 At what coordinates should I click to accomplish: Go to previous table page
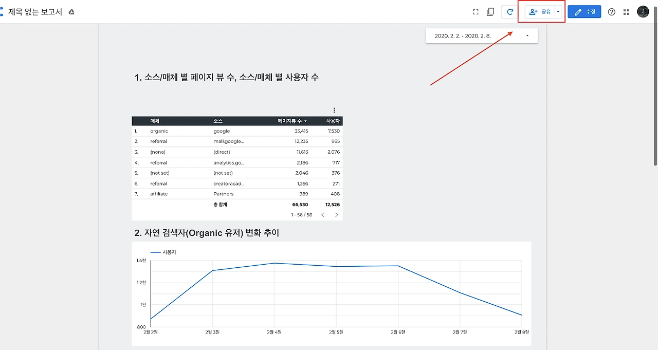pos(323,215)
